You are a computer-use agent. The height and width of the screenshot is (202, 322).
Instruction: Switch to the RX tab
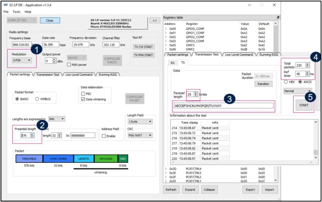(x=173, y=63)
